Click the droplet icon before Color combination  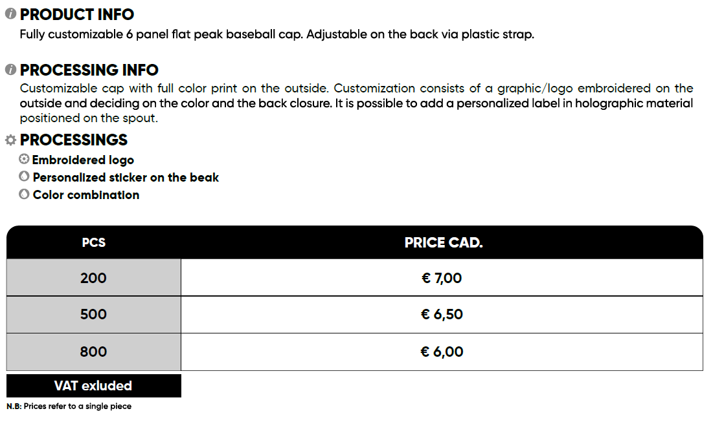tap(24, 194)
